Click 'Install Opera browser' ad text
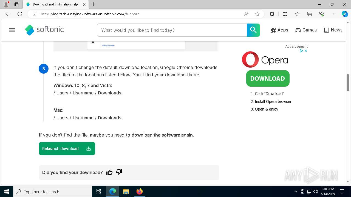The height and width of the screenshot is (197, 351). (x=273, y=102)
